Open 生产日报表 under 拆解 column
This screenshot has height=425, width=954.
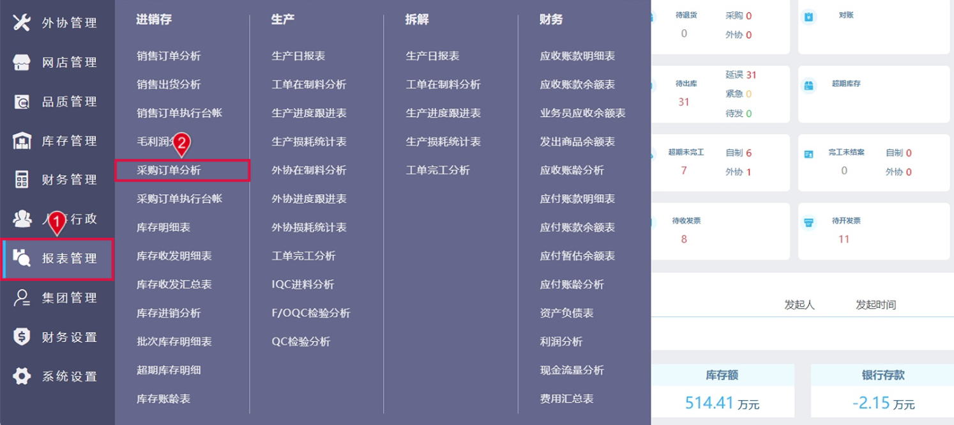click(432, 56)
